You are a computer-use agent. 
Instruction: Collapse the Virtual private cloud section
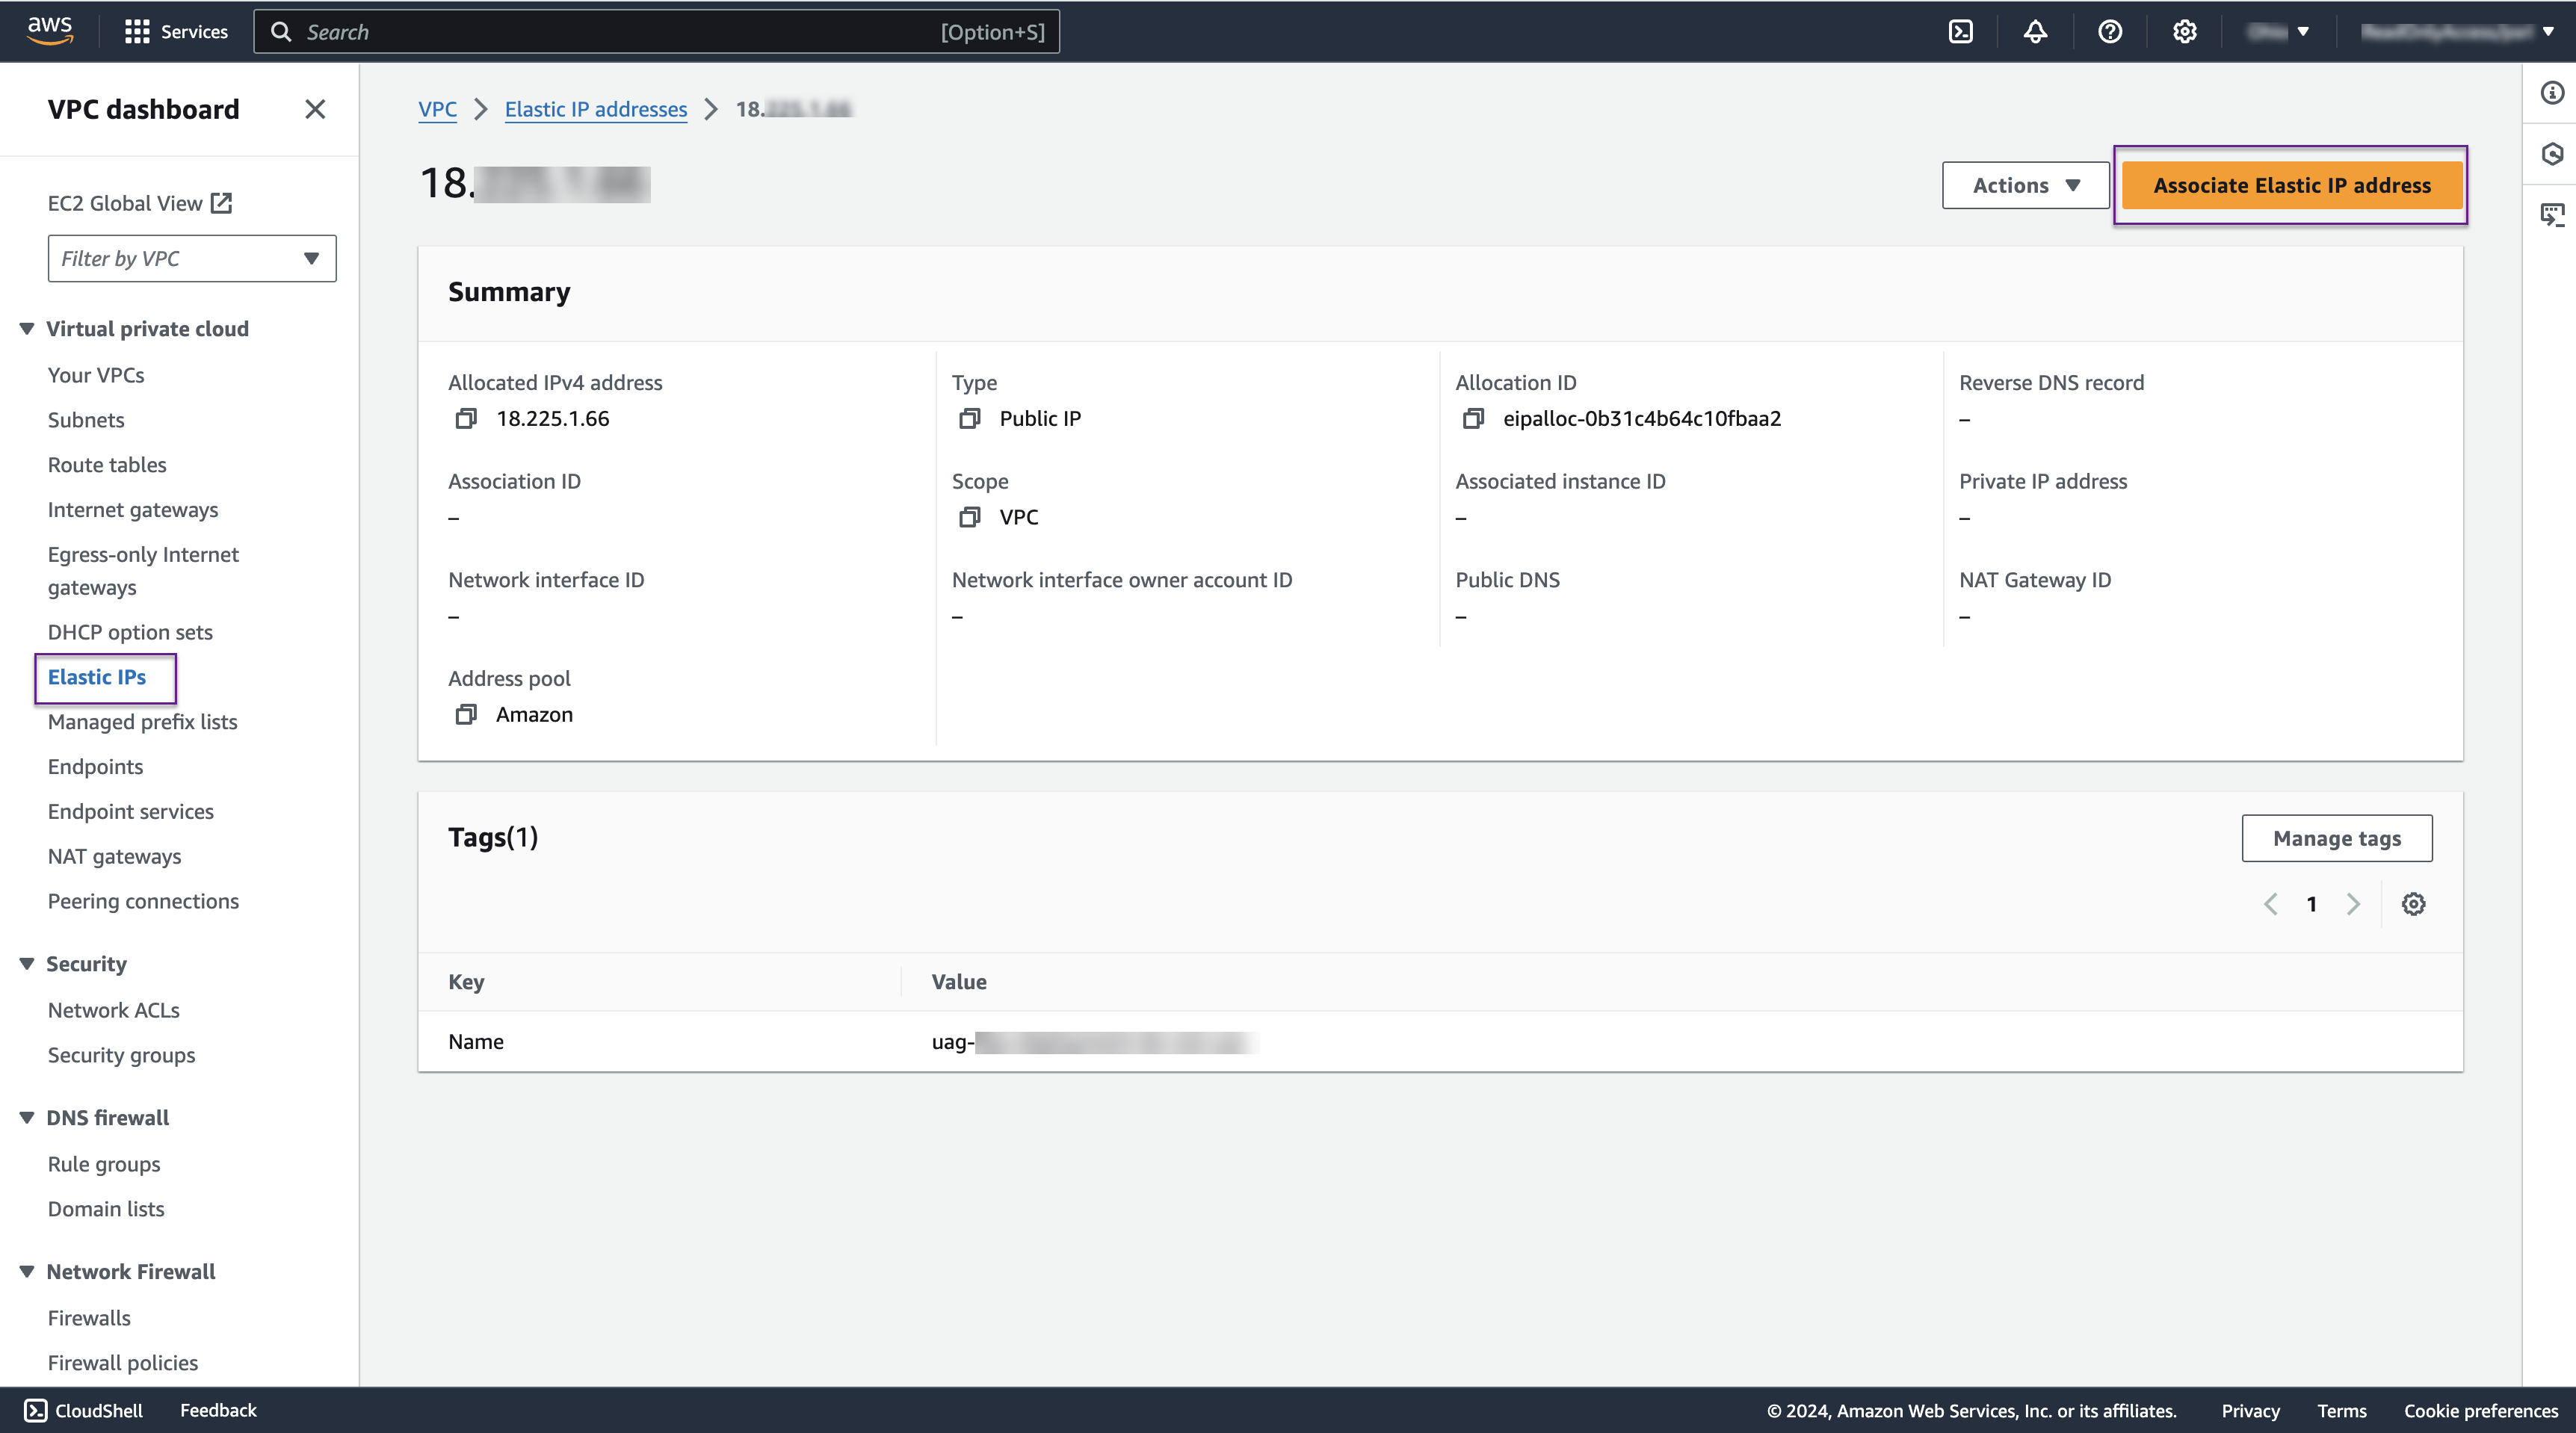pyautogui.click(x=27, y=329)
